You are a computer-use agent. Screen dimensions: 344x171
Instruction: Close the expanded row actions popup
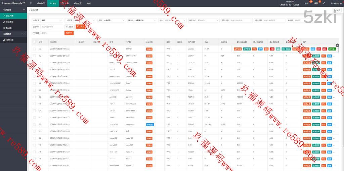(x=337, y=45)
